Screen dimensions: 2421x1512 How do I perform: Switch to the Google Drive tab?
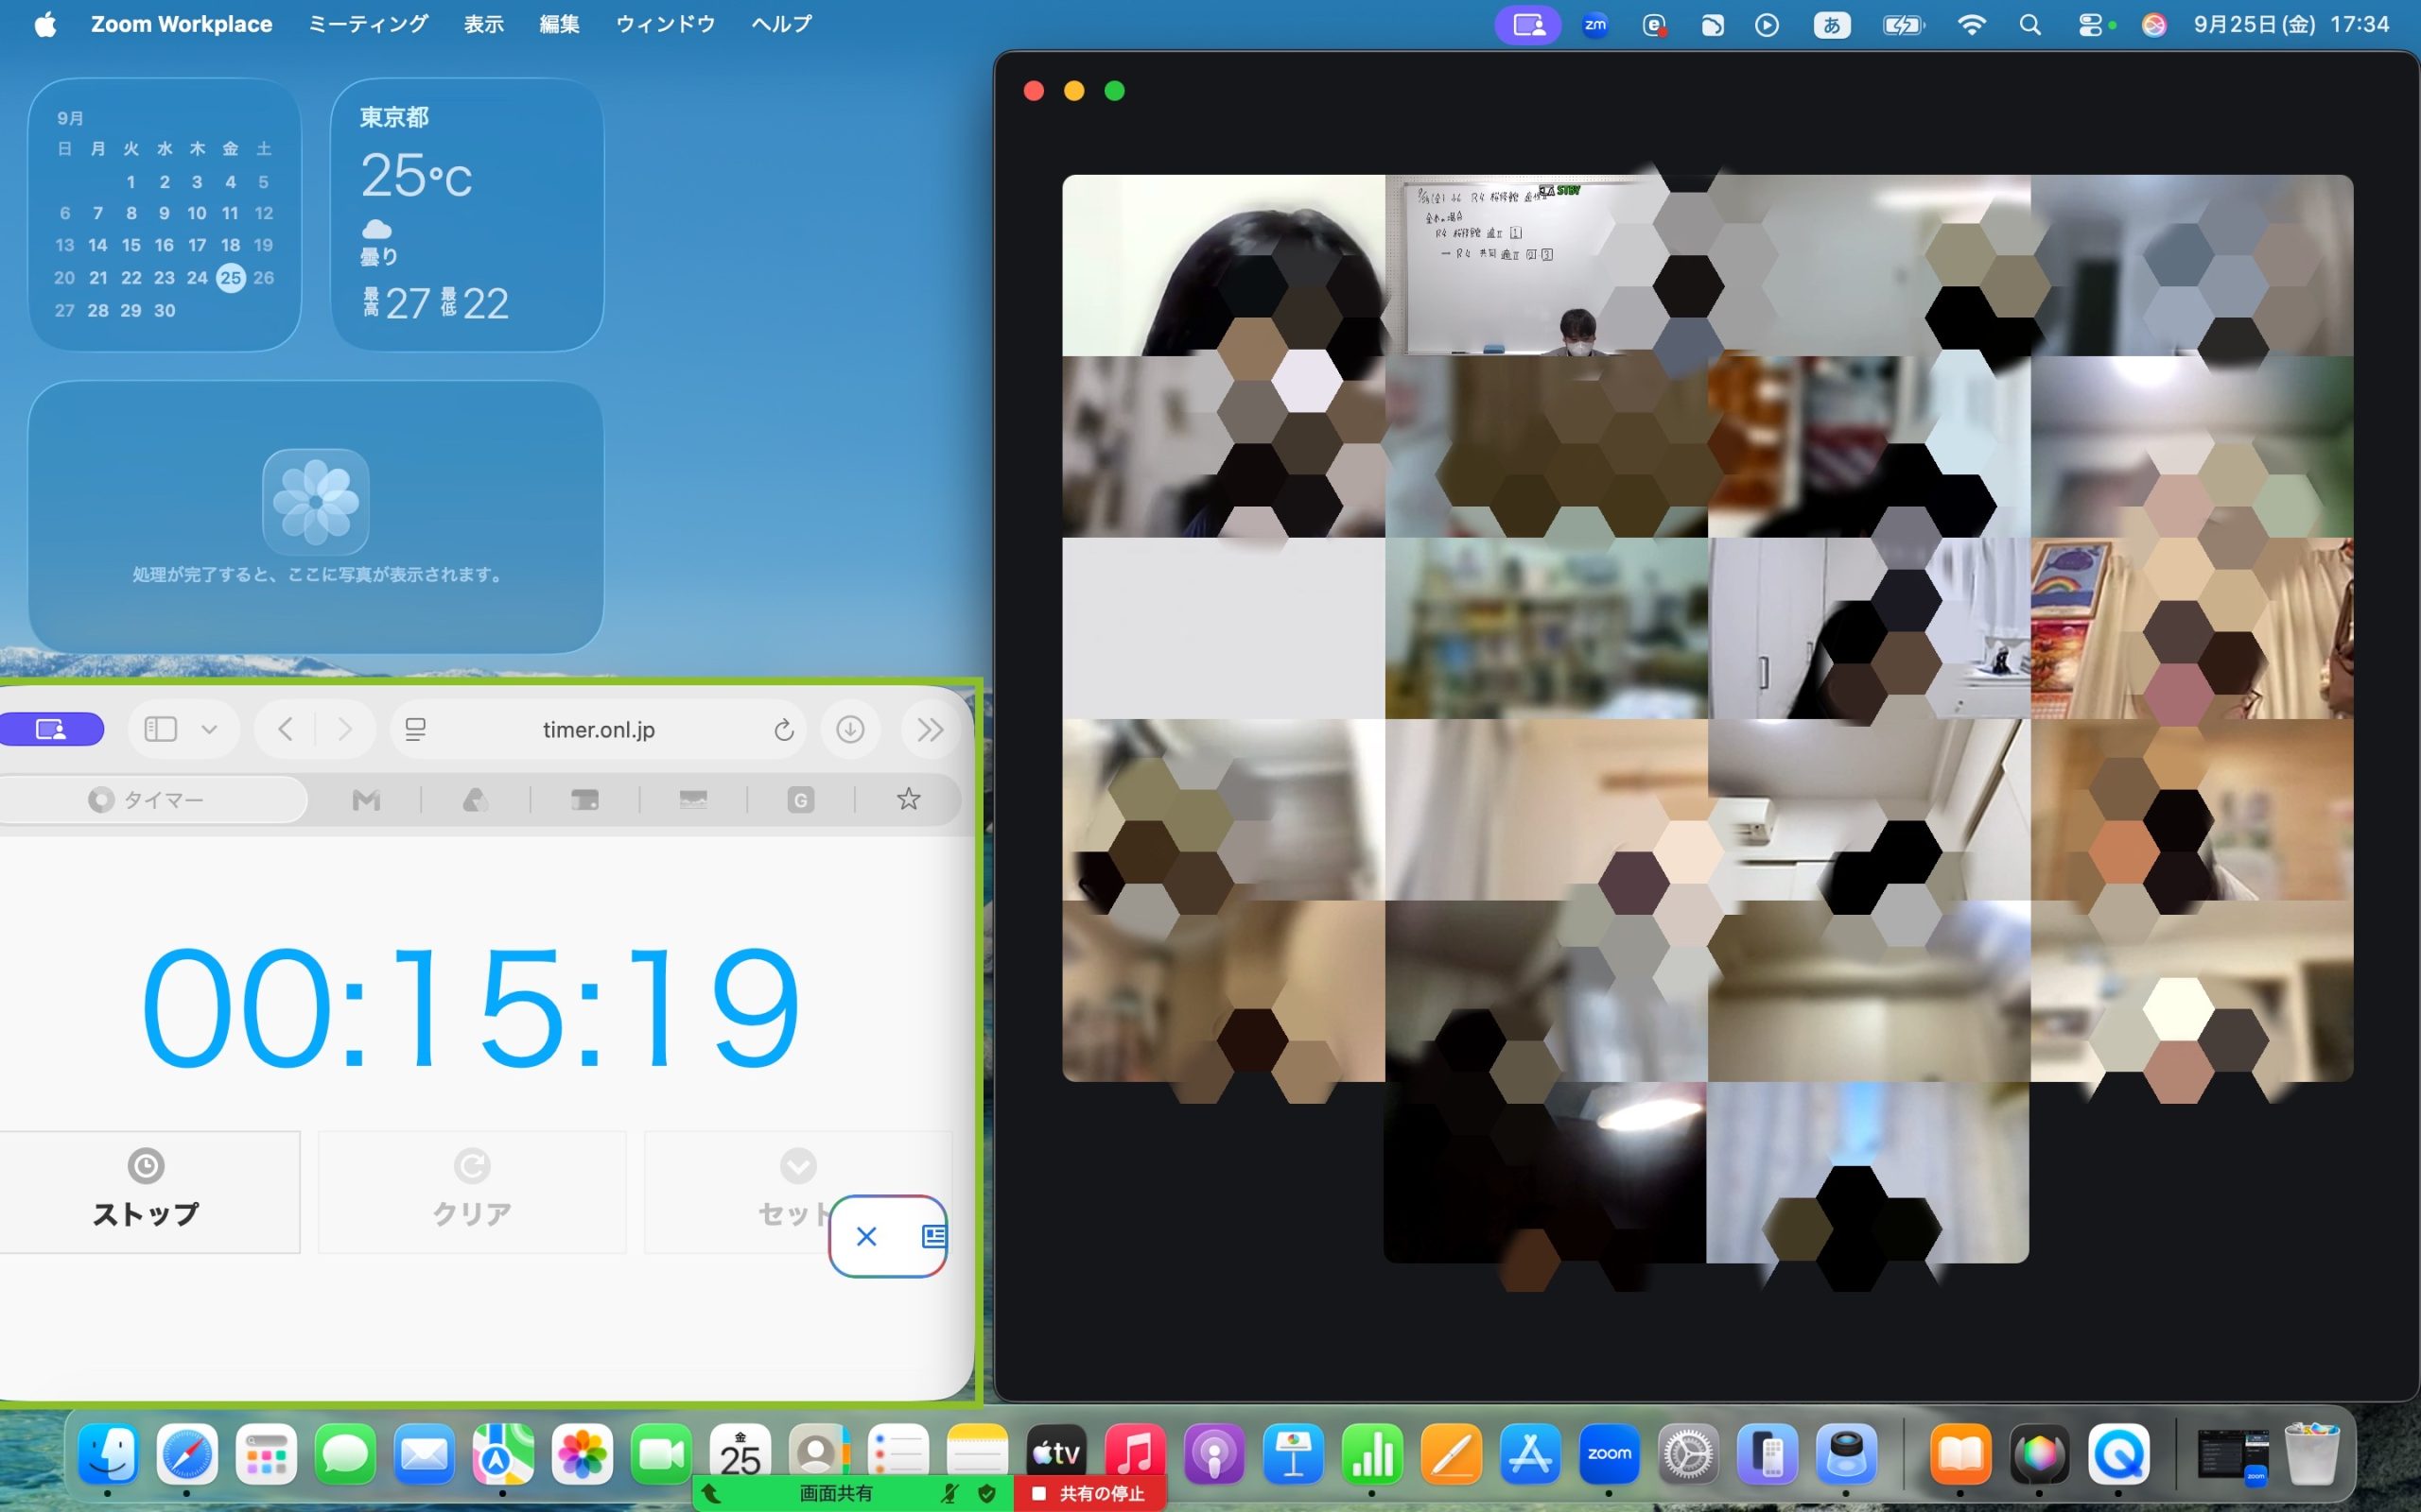pyautogui.click(x=475, y=800)
